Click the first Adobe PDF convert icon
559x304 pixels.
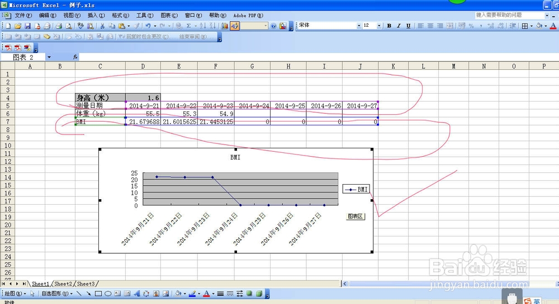(x=8, y=47)
